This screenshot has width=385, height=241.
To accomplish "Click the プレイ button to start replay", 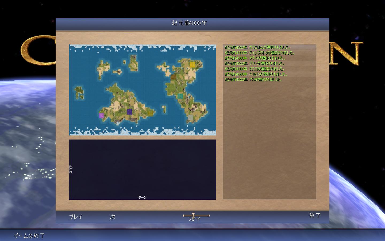I will click(76, 217).
